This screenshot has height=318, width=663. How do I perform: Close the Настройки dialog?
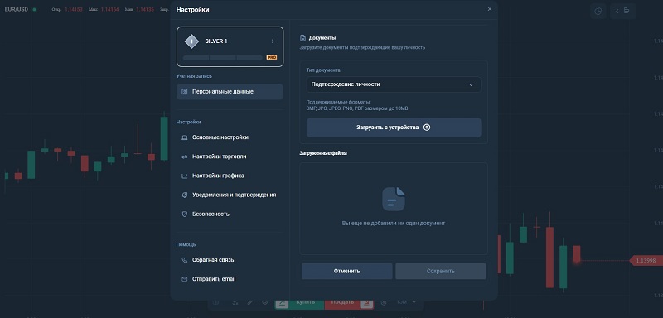[490, 9]
